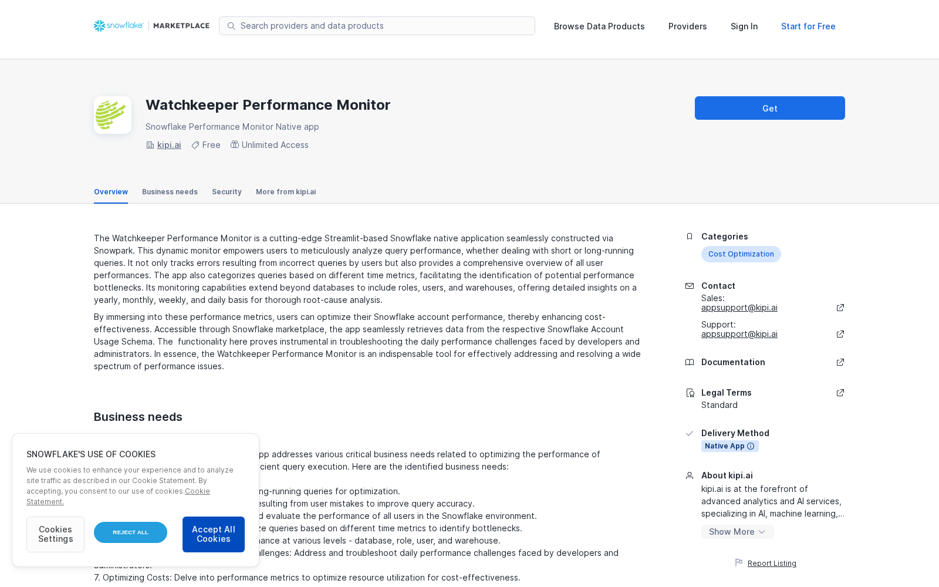Screen dimensions: 939x587
Task: Click the Reject All cookies button
Action: click(x=130, y=532)
